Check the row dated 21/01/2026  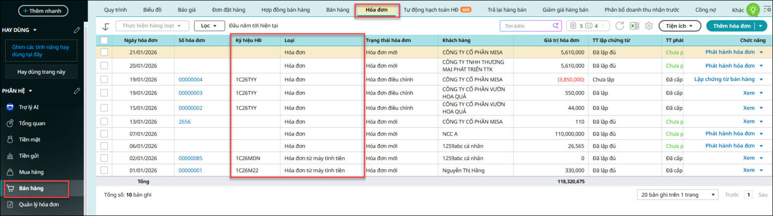(104, 52)
